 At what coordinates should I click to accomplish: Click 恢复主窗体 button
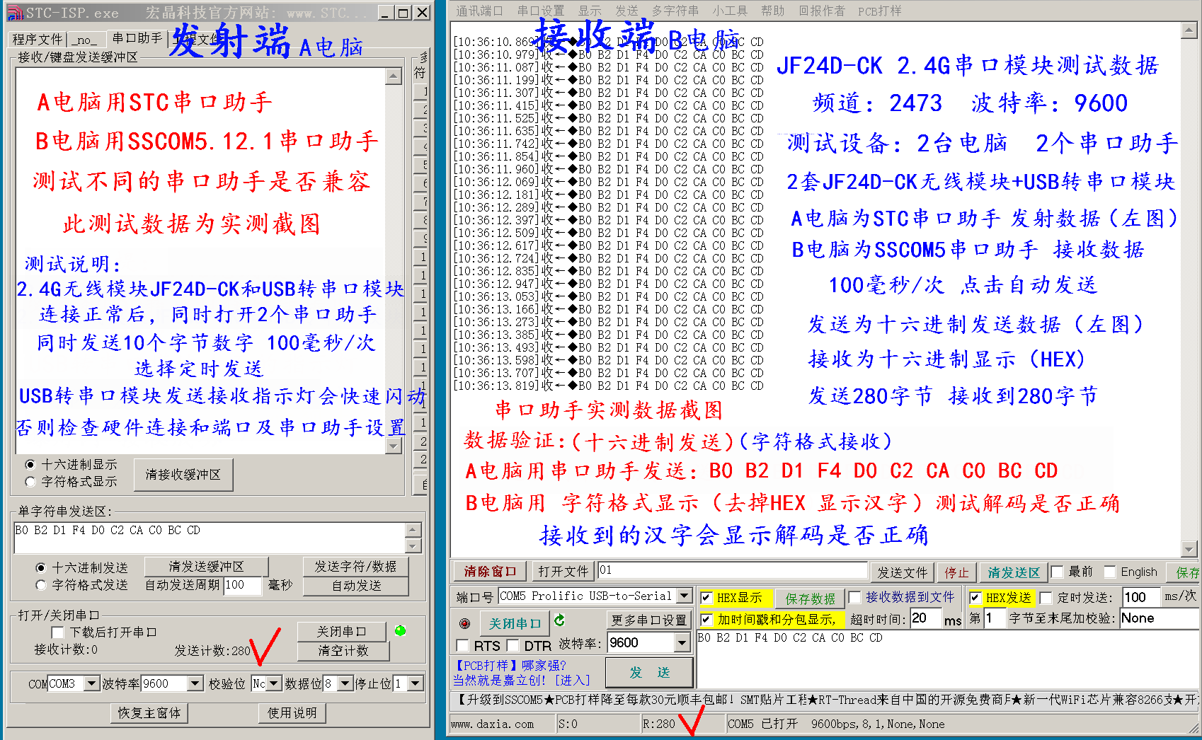(x=149, y=713)
